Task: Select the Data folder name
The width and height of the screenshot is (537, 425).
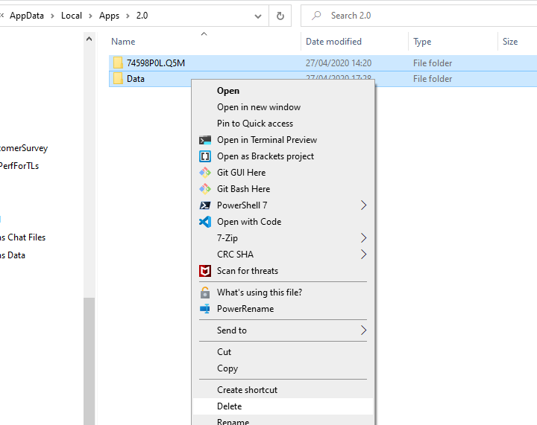Action: [136, 79]
